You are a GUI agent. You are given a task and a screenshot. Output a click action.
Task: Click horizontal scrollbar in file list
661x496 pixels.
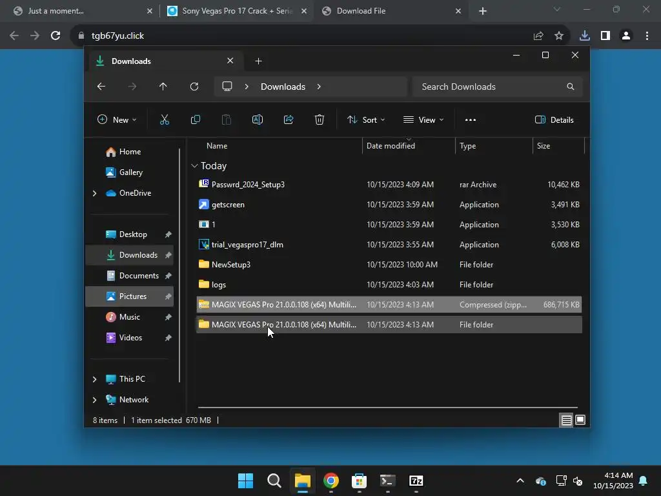[387, 408]
